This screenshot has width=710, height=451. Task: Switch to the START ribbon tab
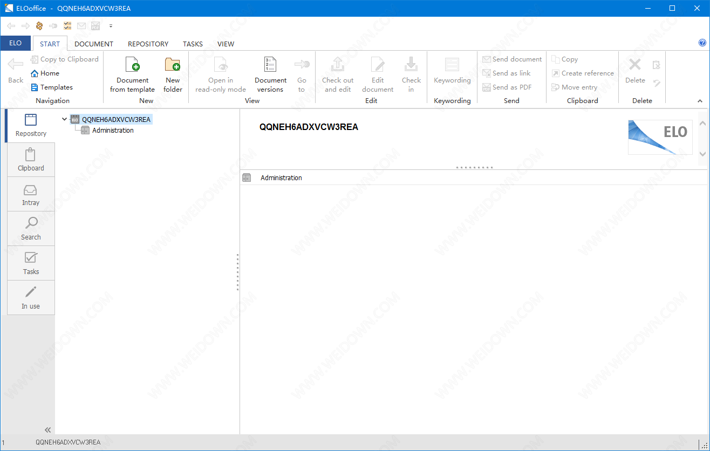[x=50, y=44]
